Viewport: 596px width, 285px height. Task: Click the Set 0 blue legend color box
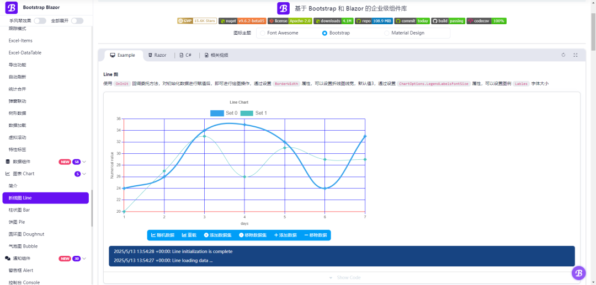click(217, 113)
